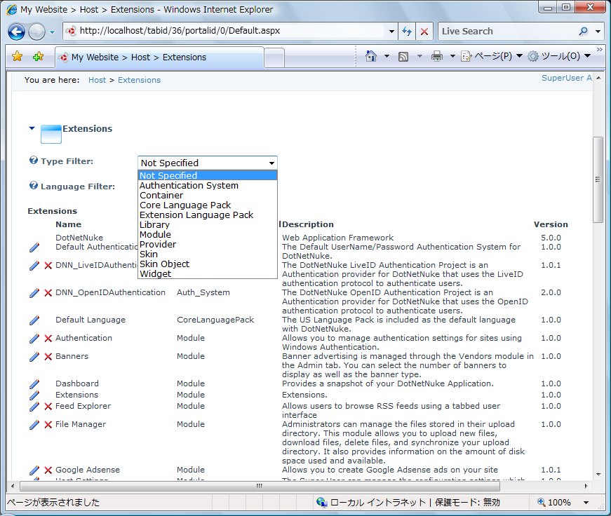This screenshot has height=516, width=611.
Task: Open the Home button dropdown arrow
Action: [x=387, y=57]
